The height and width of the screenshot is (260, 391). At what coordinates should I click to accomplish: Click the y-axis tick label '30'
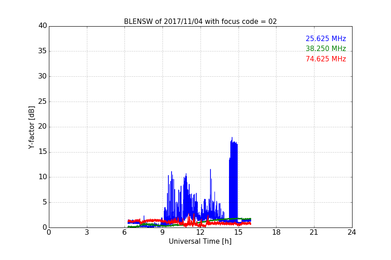(43, 76)
